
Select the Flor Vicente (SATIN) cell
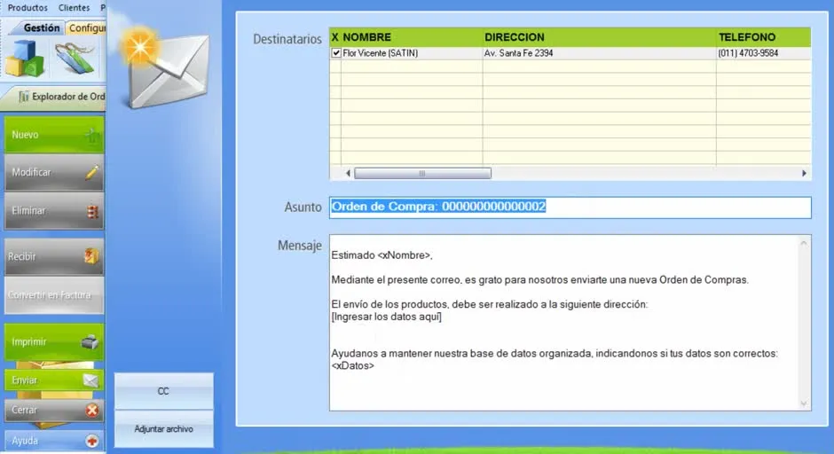[412, 53]
